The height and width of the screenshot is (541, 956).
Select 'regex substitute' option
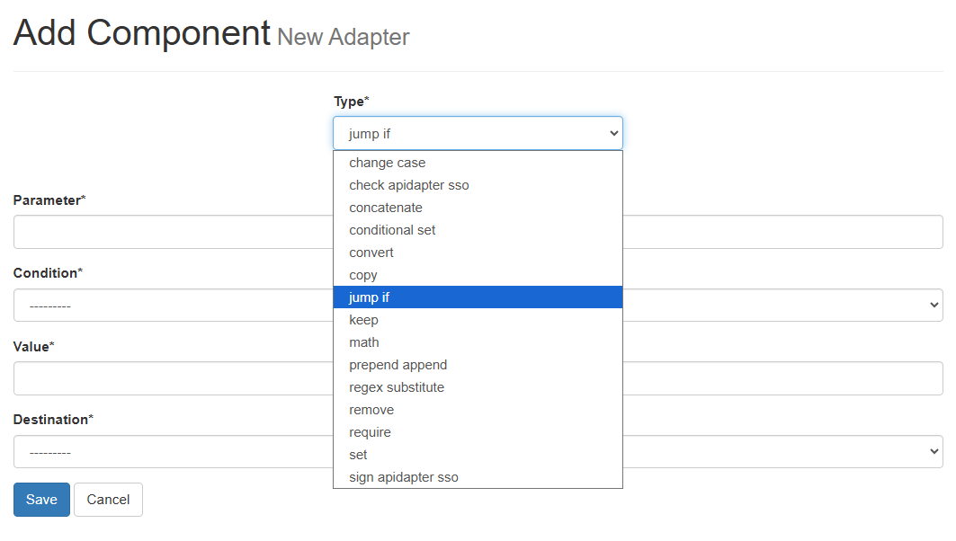[397, 387]
